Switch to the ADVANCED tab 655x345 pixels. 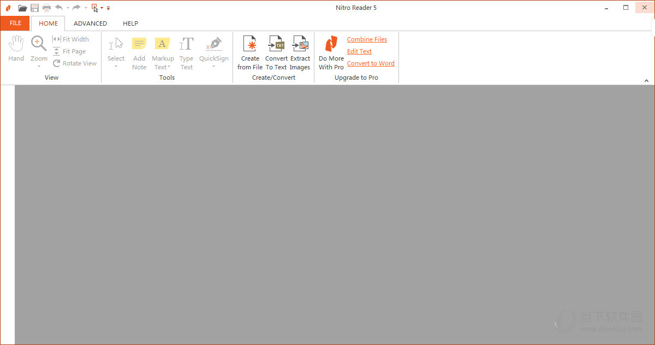point(90,23)
